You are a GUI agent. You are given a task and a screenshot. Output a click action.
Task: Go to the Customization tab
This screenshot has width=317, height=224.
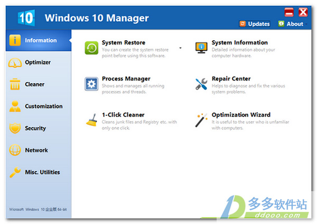(39, 106)
